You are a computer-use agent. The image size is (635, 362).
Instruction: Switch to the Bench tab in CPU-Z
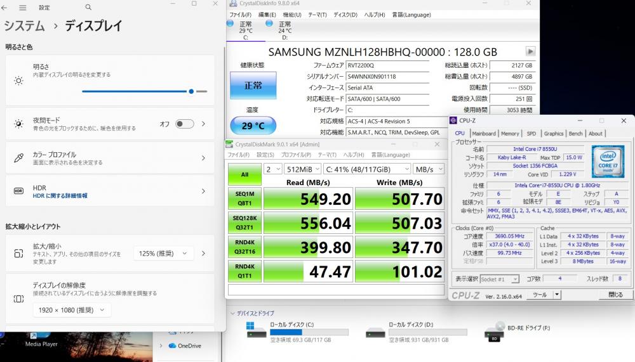pyautogui.click(x=575, y=134)
